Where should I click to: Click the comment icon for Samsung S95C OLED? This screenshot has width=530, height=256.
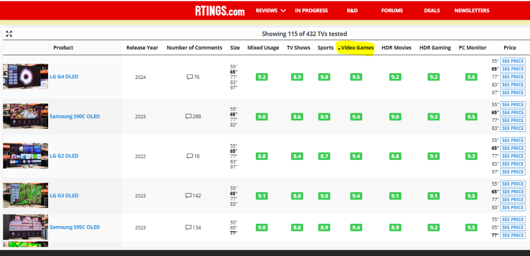[x=188, y=227]
